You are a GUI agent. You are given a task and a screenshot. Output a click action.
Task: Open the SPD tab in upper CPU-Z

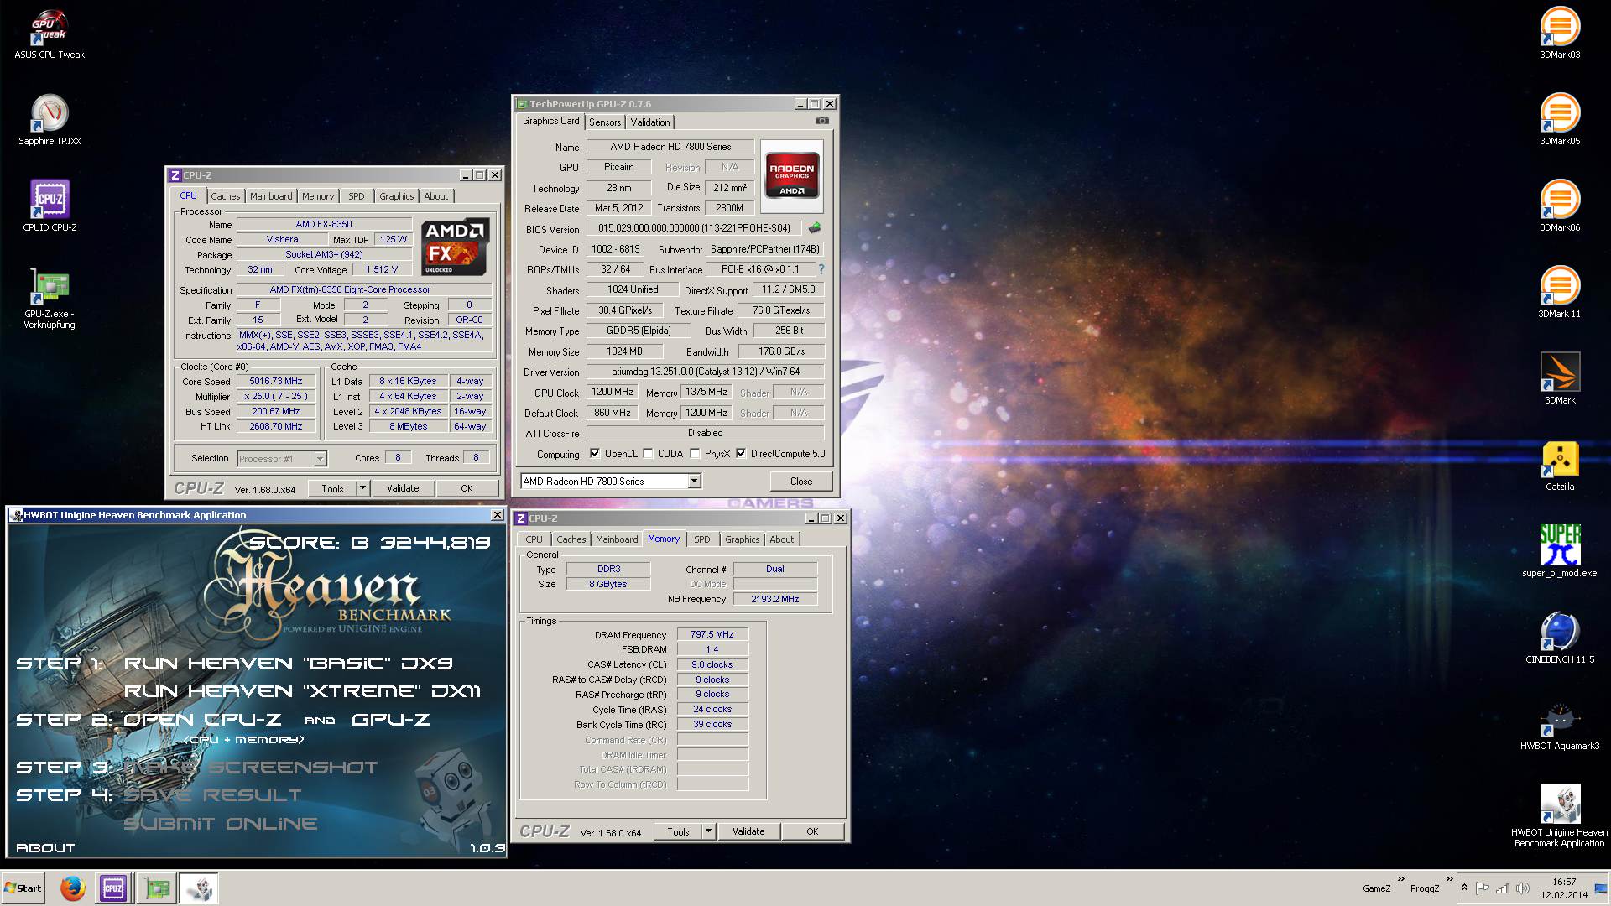tap(357, 196)
